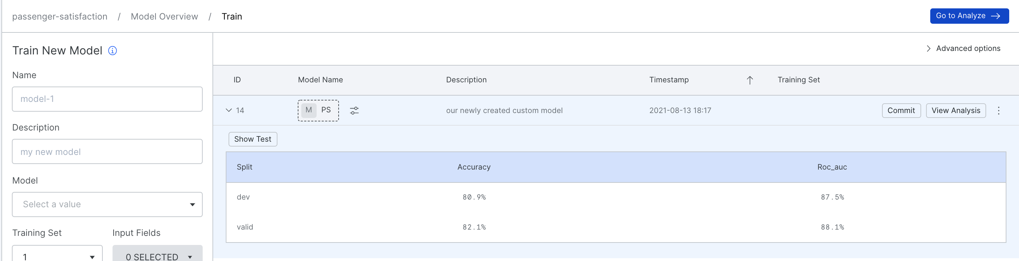The image size is (1019, 261).
Task: Open the Input Fields selector showing 0 SELECTED
Action: click(157, 256)
